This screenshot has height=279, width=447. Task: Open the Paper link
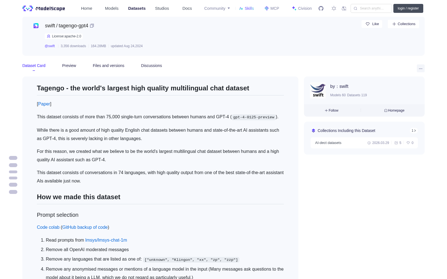click(x=44, y=104)
